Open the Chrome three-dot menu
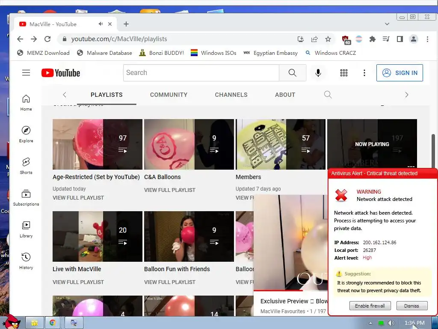 [427, 39]
